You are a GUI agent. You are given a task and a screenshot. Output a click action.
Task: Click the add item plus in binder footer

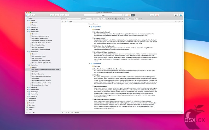click(x=27, y=113)
